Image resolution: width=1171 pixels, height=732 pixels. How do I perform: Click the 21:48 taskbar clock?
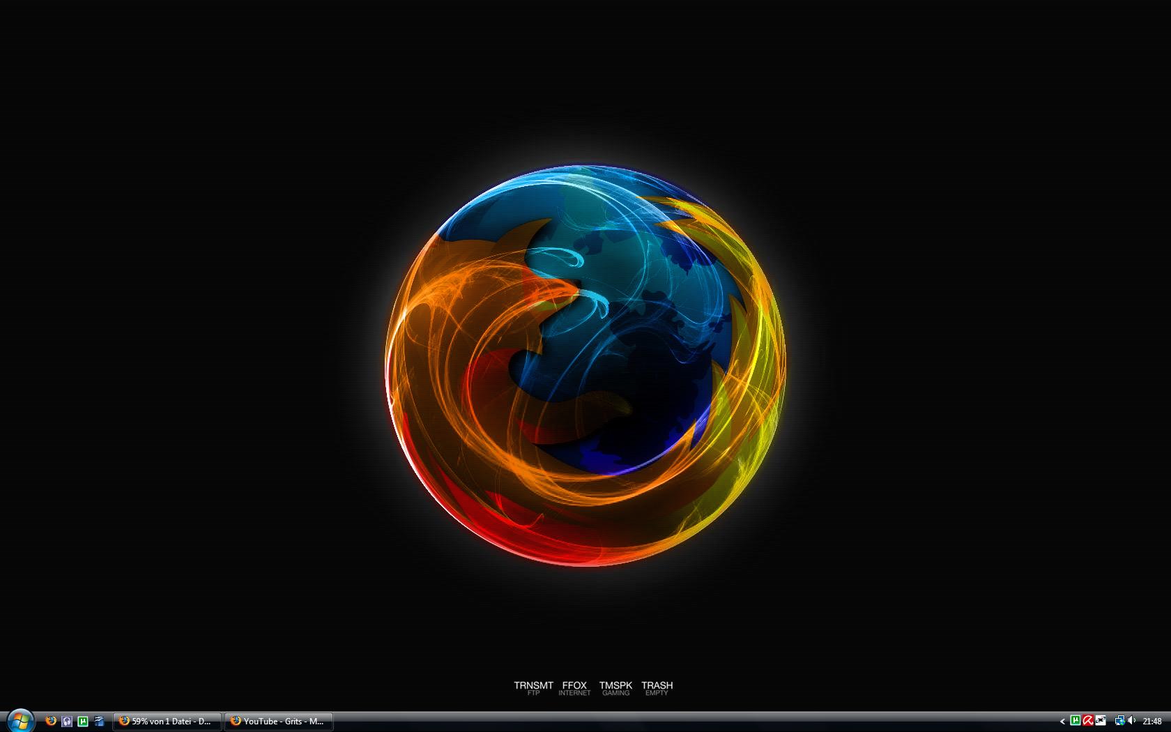click(1152, 722)
